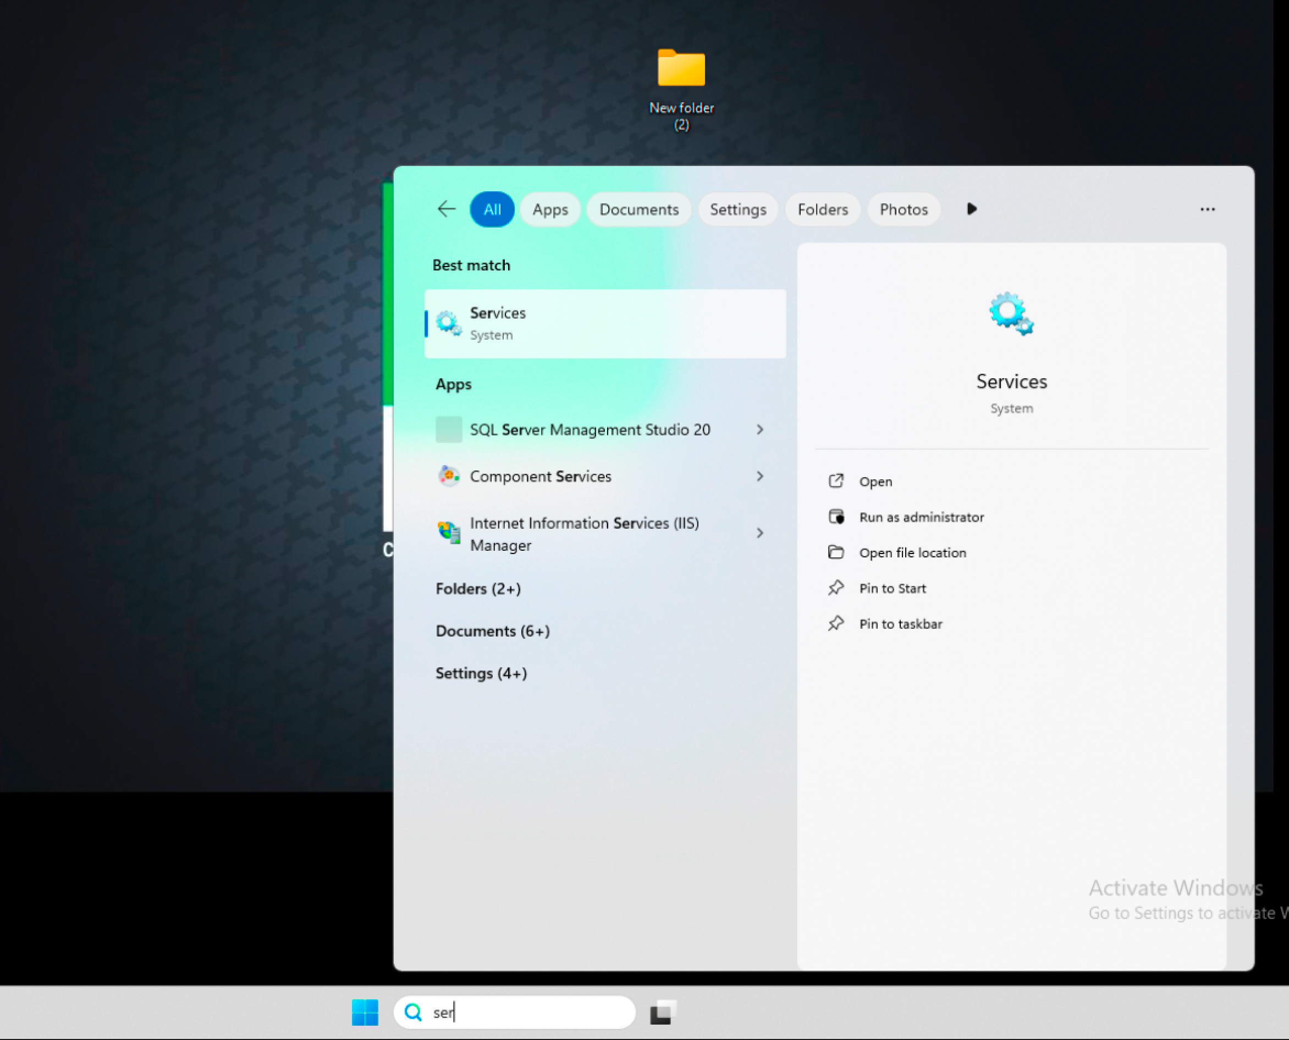Choose Open file location
The height and width of the screenshot is (1040, 1289).
(912, 552)
